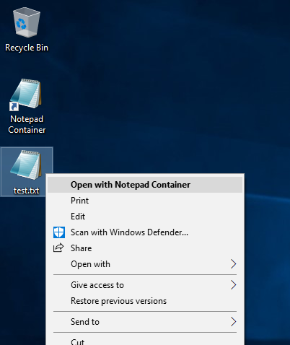
Task: Expand the Send to chevron
Action: click(233, 322)
